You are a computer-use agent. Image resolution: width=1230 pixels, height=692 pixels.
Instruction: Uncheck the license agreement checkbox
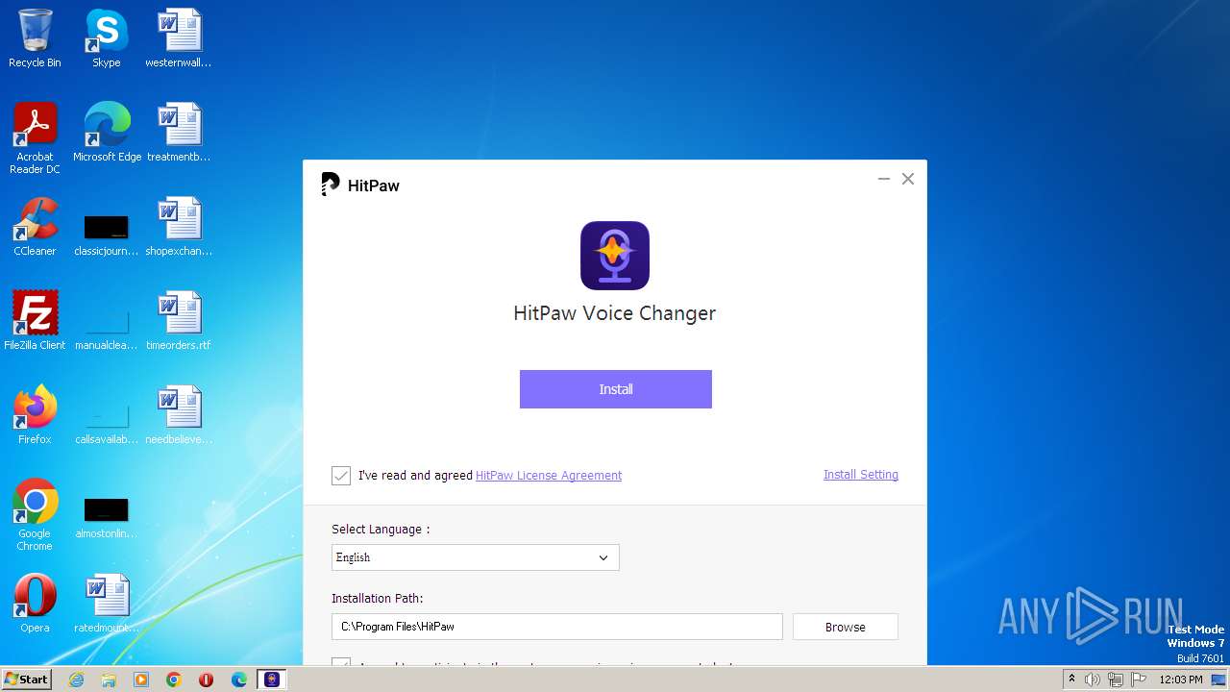341,476
